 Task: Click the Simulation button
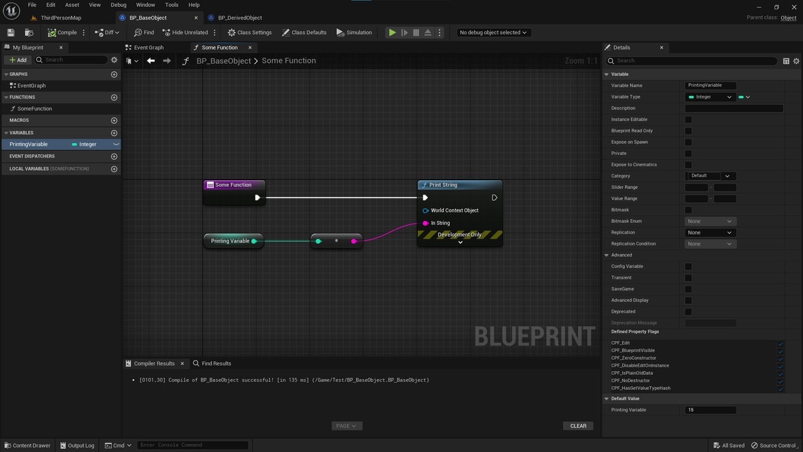(x=354, y=33)
